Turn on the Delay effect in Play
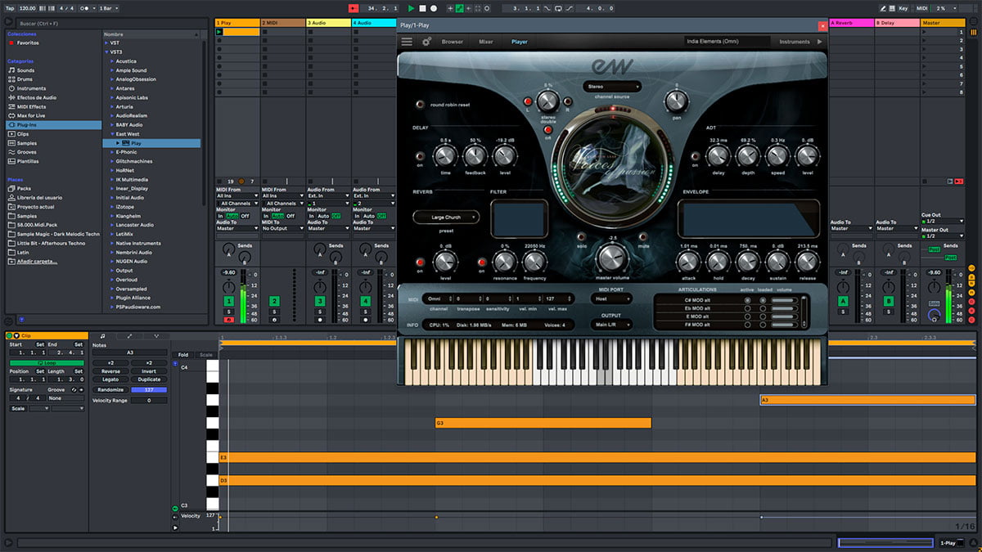The image size is (982, 552). (x=421, y=155)
